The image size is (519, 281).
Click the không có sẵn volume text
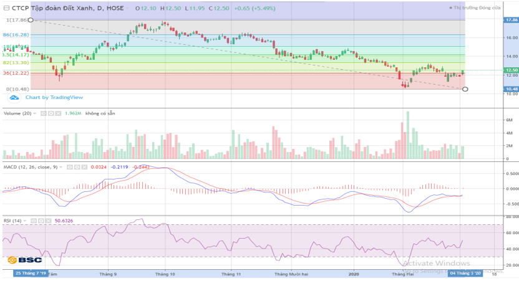[100, 113]
